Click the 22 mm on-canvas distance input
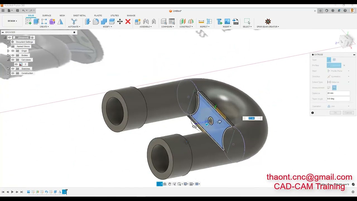The height and width of the screenshot is (201, 357). click(252, 118)
